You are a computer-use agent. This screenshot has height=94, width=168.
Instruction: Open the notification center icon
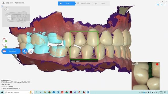click(165, 92)
